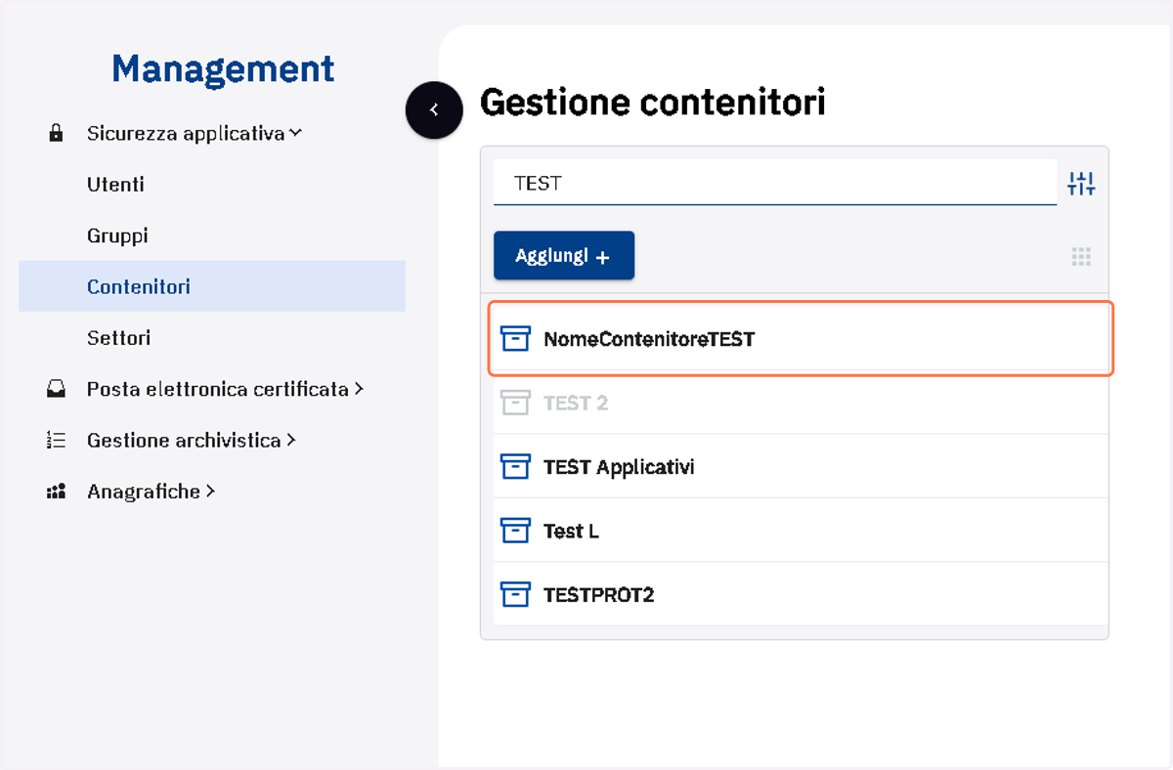Open the Test L container name
The image size is (1173, 770).
(571, 531)
